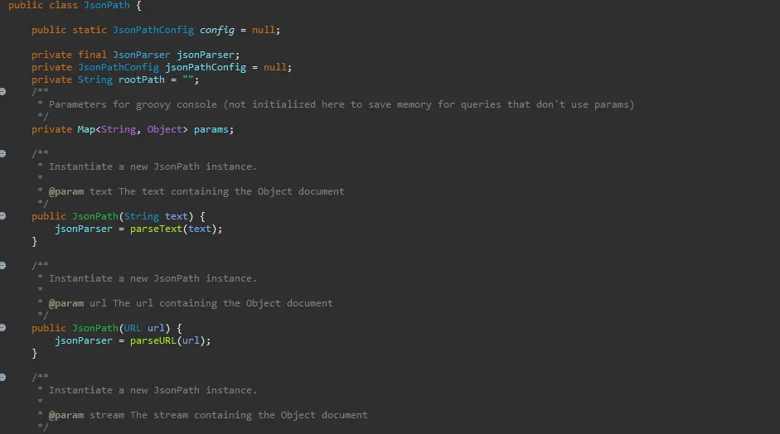Click JsonPathConfig type in the public static line
This screenshot has height=434, width=780.
(153, 30)
